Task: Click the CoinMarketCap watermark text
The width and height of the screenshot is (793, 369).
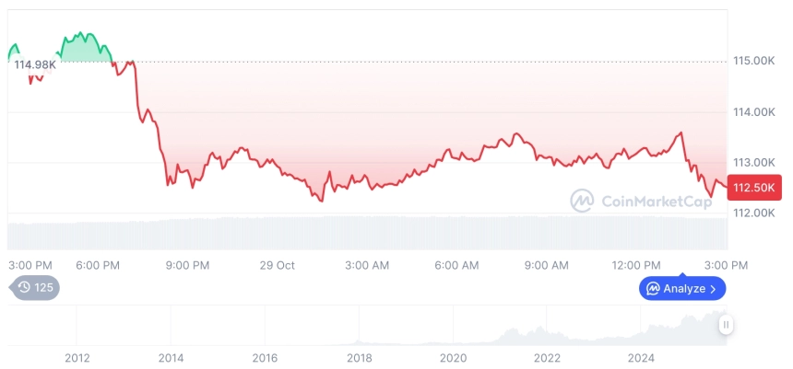Action: (657, 202)
